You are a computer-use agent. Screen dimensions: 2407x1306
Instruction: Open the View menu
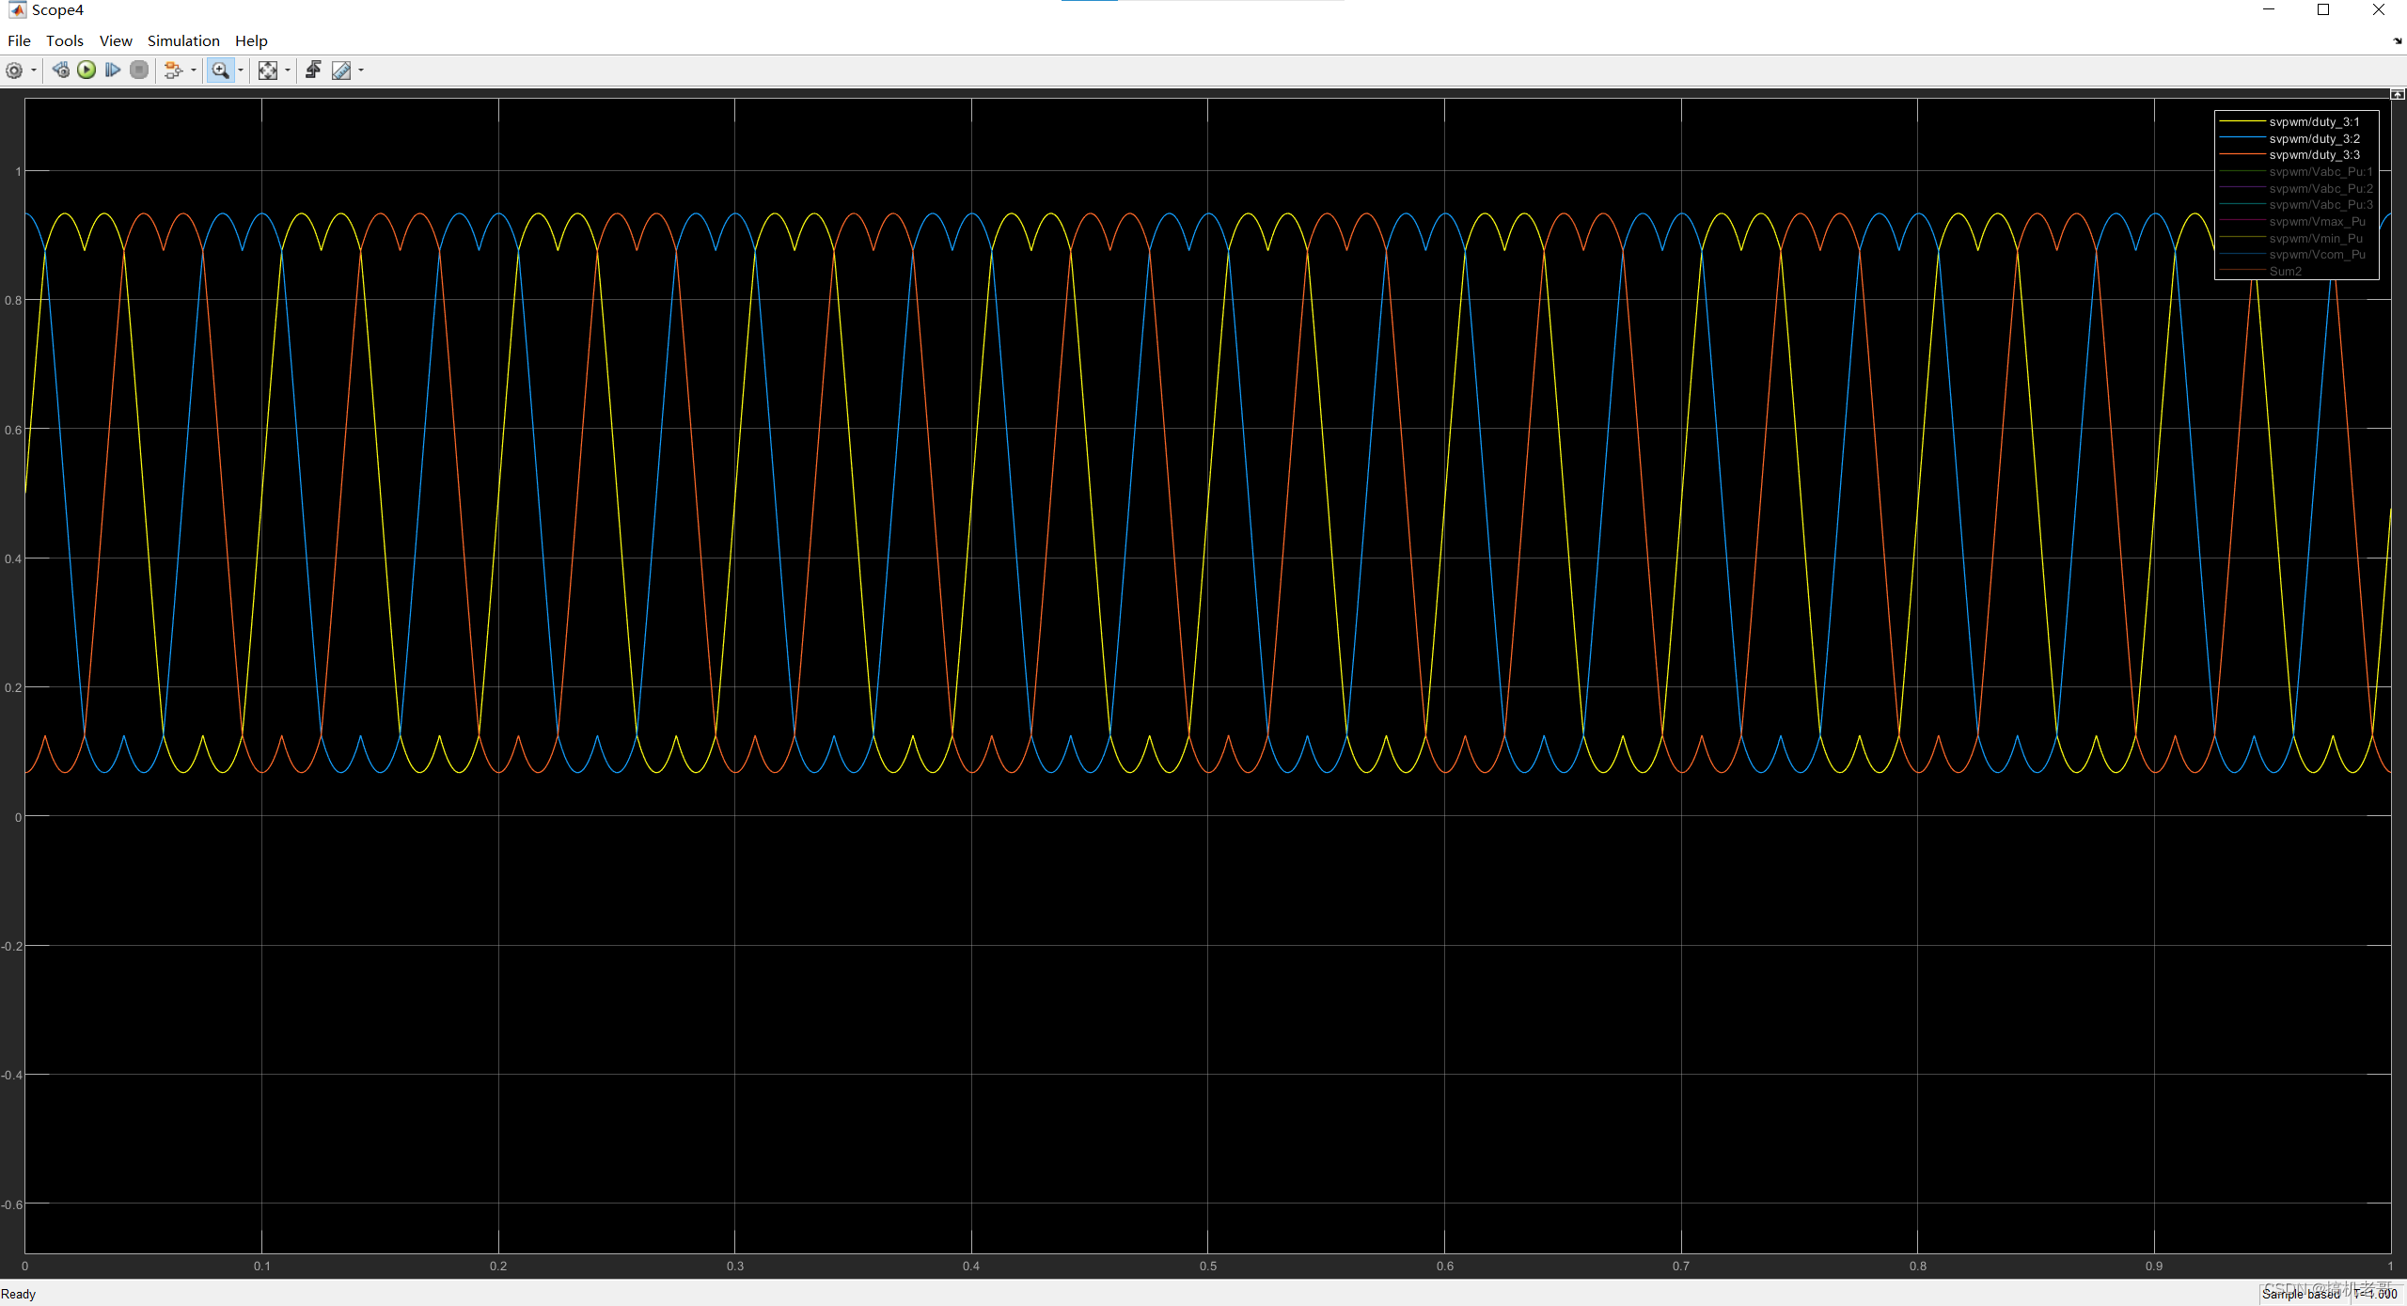pyautogui.click(x=116, y=40)
